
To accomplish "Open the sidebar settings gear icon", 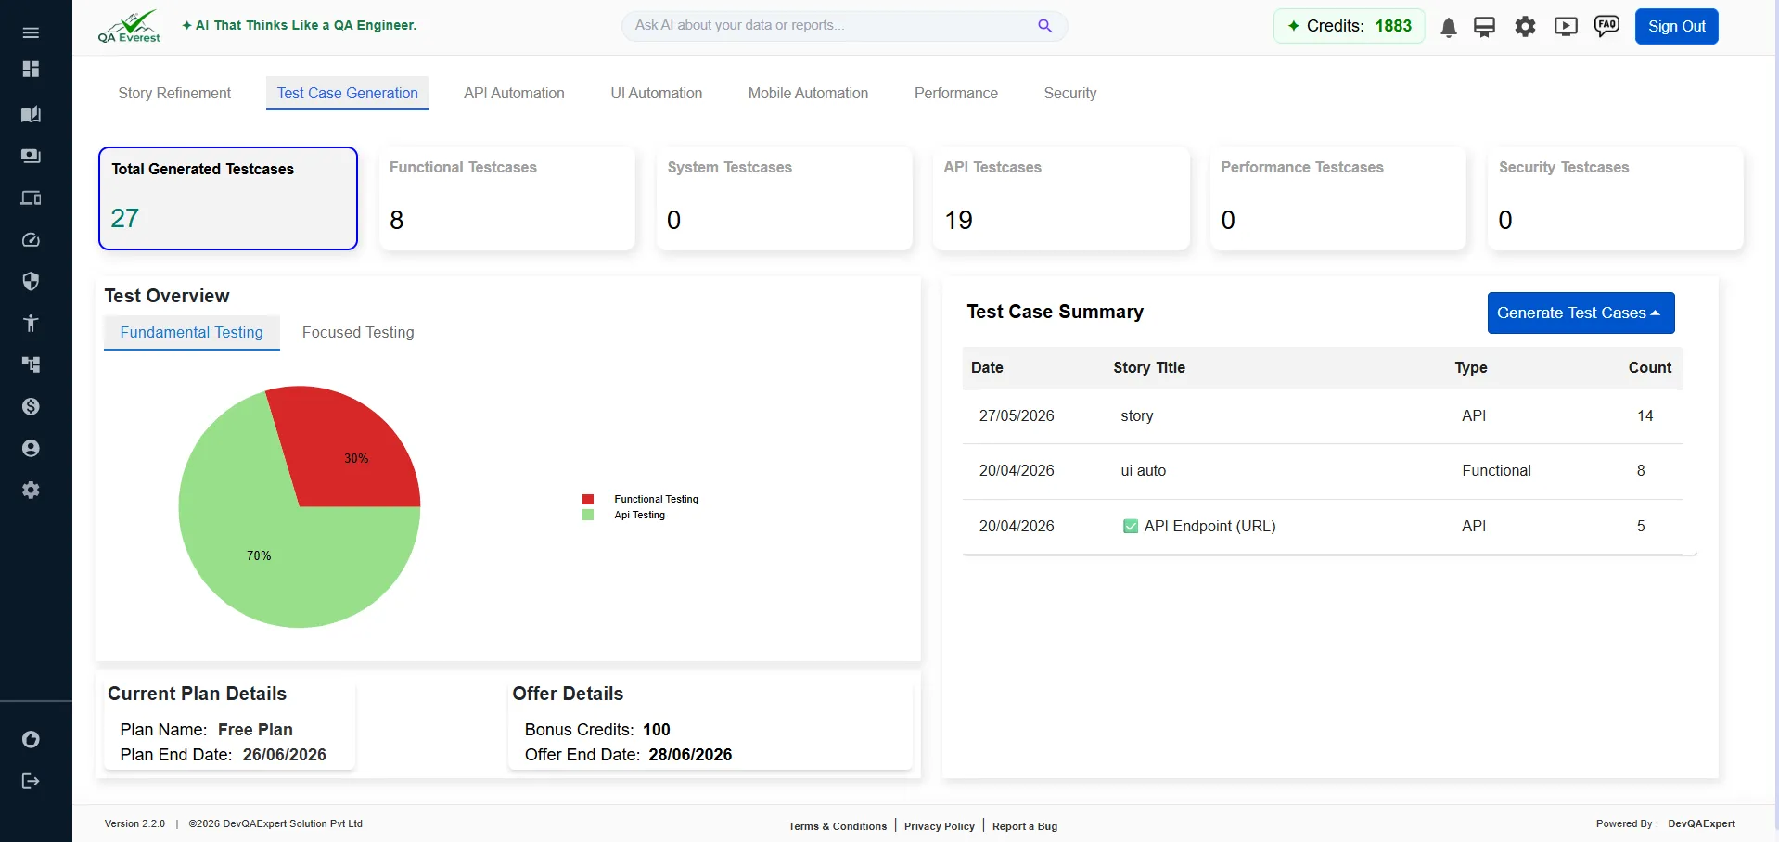I will coord(31,490).
